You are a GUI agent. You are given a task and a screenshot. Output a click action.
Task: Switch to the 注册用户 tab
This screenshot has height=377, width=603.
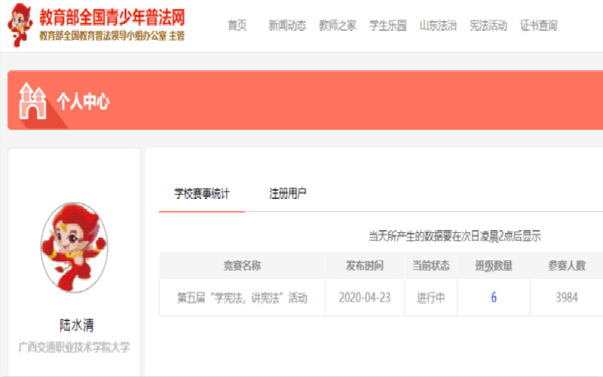[x=288, y=194]
